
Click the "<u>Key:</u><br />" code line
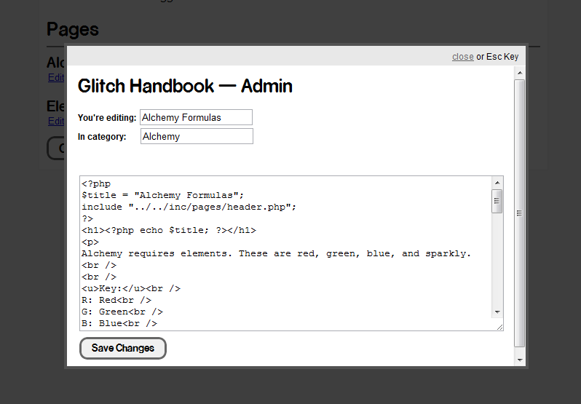[130, 288]
